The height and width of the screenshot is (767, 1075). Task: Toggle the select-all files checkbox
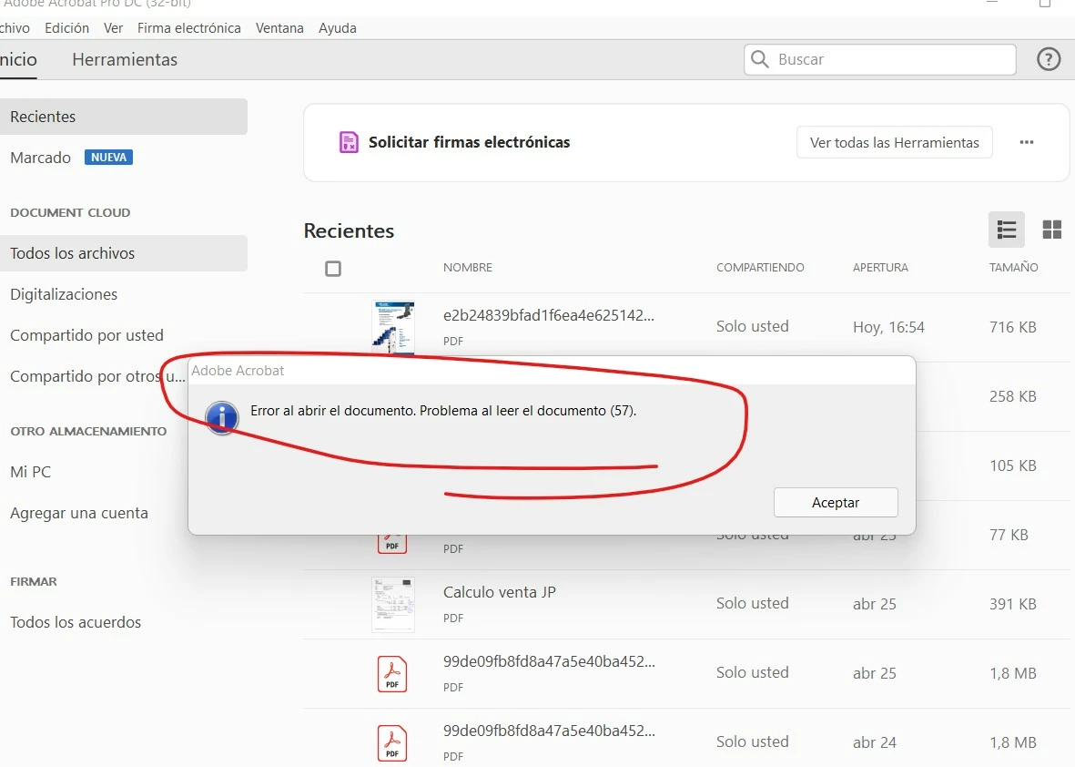click(x=333, y=268)
